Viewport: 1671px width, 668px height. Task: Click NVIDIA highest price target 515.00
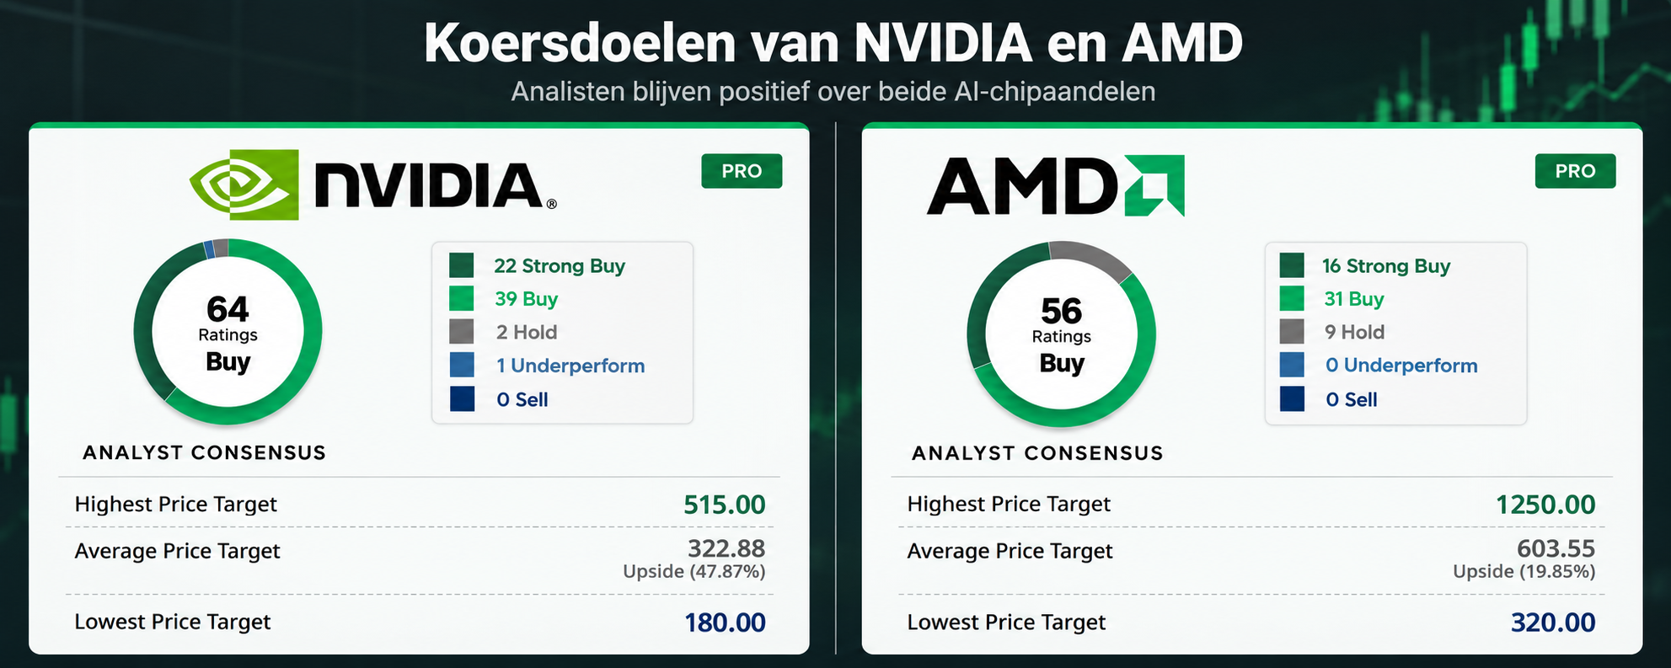[724, 505]
